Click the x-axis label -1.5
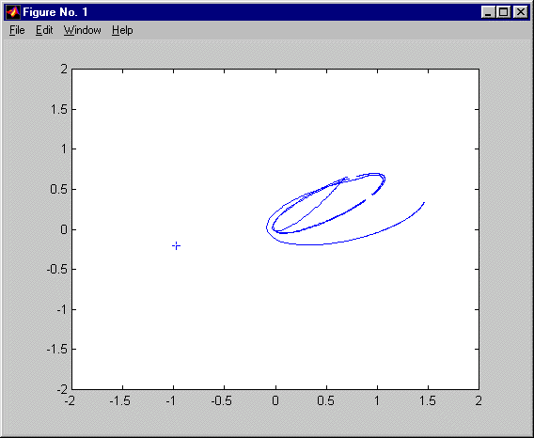The height and width of the screenshot is (438, 534). (x=119, y=401)
